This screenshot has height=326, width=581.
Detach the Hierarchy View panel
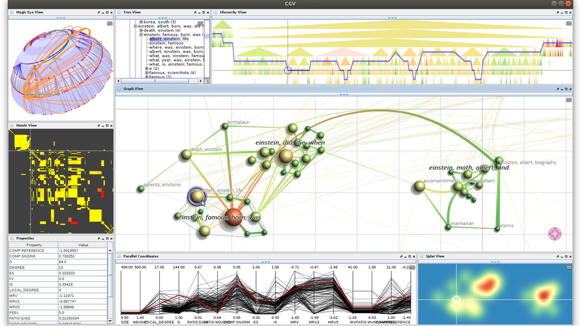[x=557, y=12]
